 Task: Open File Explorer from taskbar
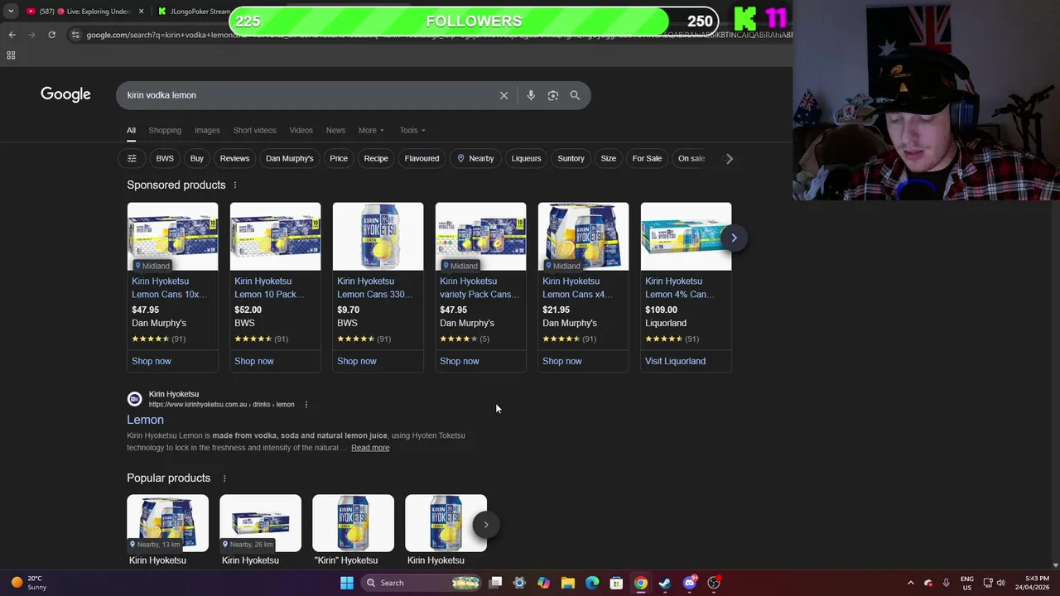coord(567,583)
